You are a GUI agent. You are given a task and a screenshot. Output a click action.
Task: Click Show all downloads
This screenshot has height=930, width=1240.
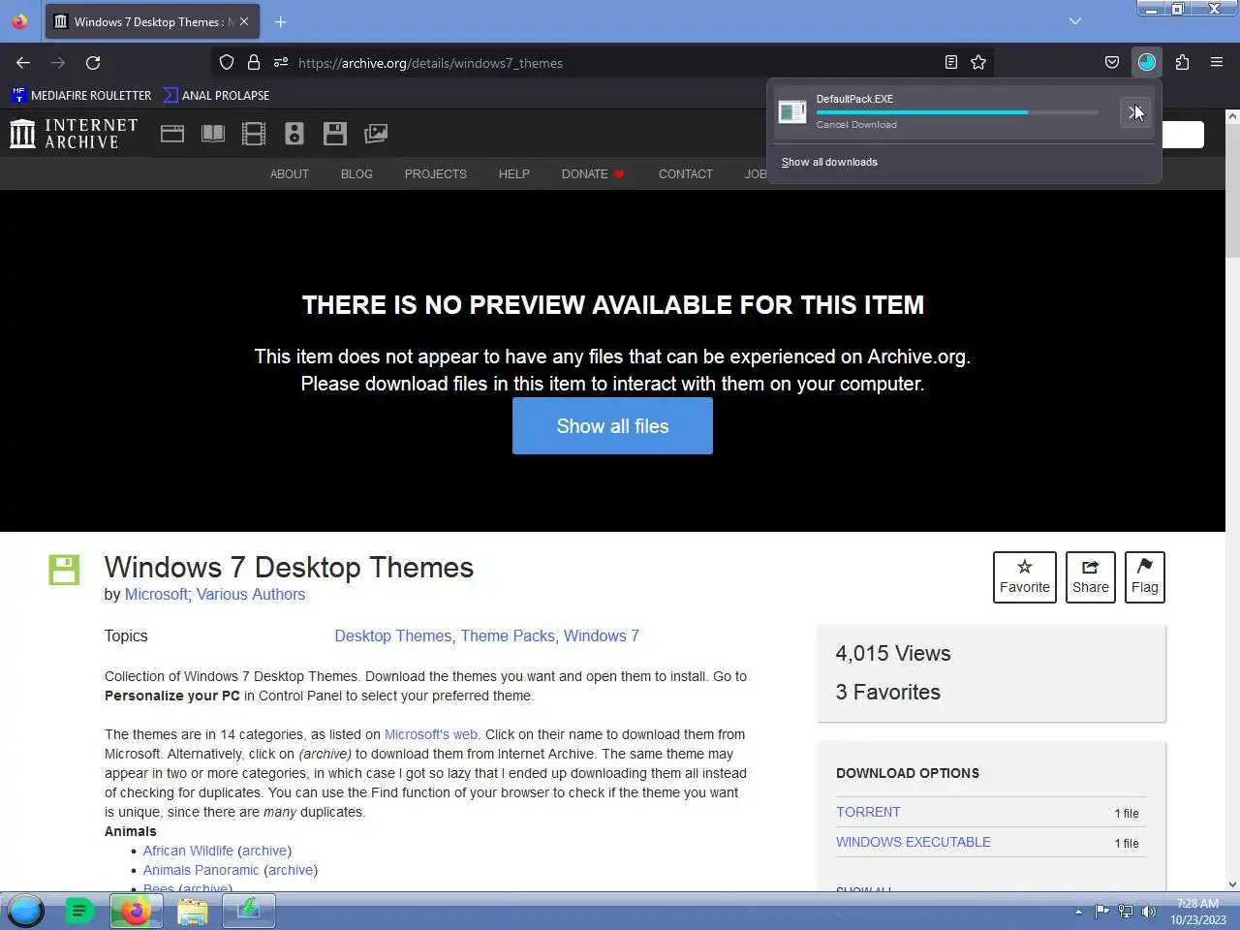click(829, 162)
